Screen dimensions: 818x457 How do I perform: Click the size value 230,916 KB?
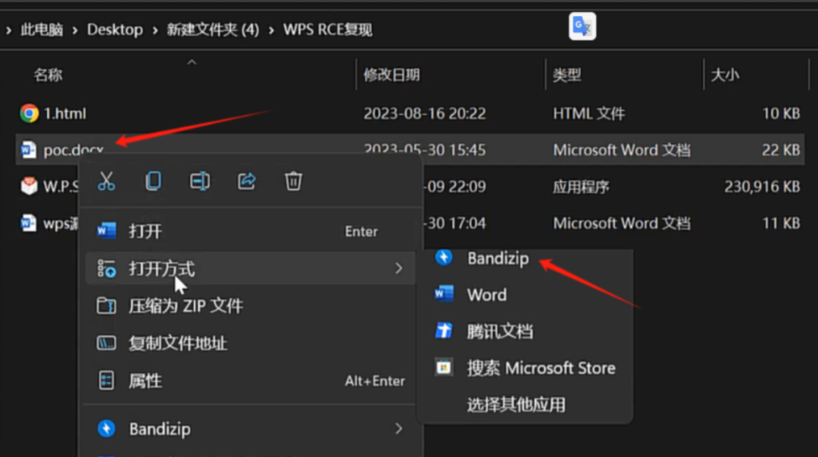[762, 187]
